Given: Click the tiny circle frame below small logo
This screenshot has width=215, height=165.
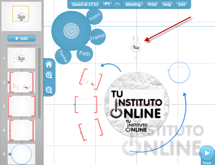Looking at the screenshot, I should click(136, 58).
